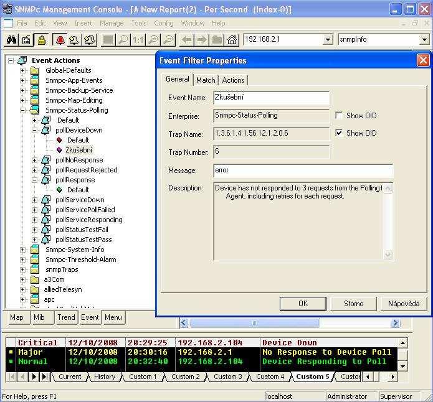Select the Trend selection tab
433x402 pixels.
coord(66,317)
